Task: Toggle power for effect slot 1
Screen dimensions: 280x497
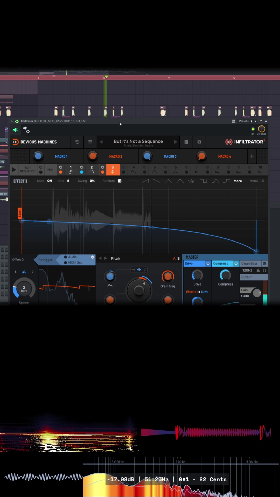Action: [x=60, y=167]
